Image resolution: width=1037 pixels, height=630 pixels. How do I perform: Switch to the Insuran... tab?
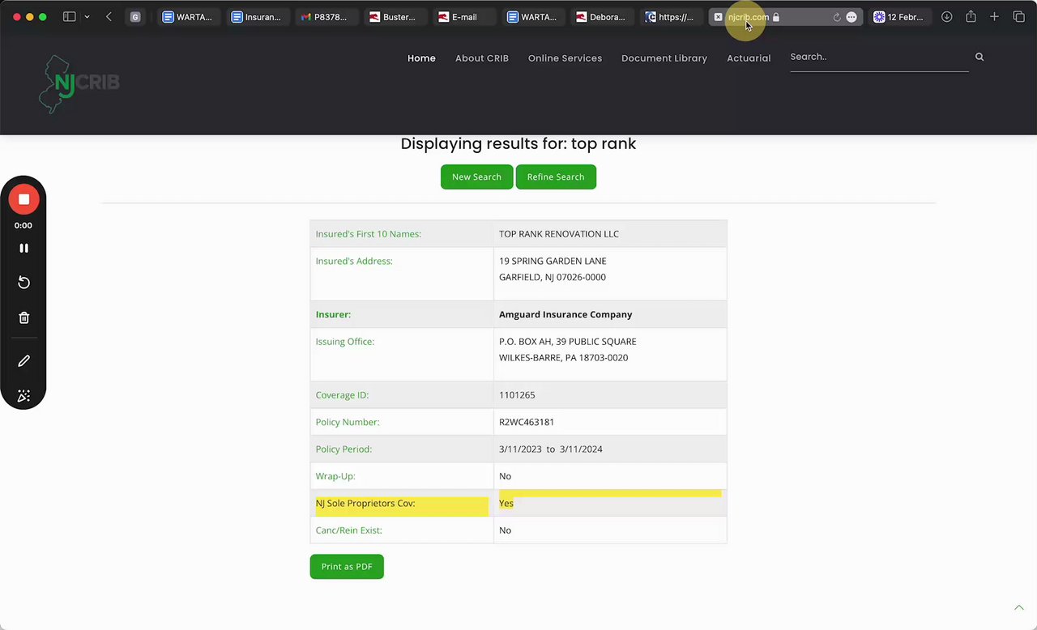(257, 17)
